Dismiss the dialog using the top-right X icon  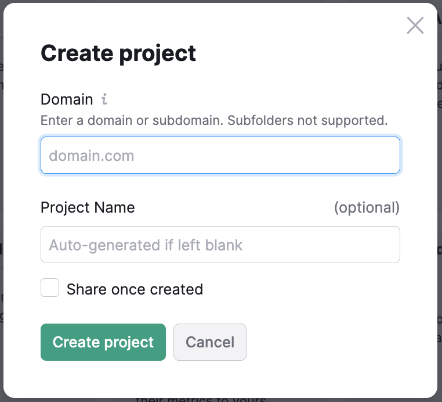(415, 26)
